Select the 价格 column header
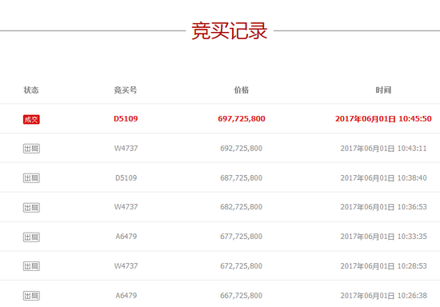The width and height of the screenshot is (440, 307). click(242, 90)
